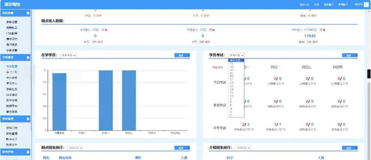This screenshot has height=160, width=371.
Task: Open 意向学员 in the sidebar
Action: tap(12, 112)
